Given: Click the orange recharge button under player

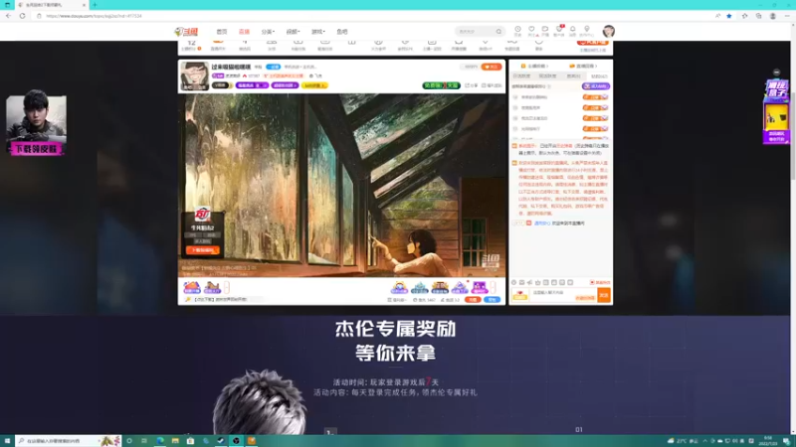Looking at the screenshot, I should point(473,300).
